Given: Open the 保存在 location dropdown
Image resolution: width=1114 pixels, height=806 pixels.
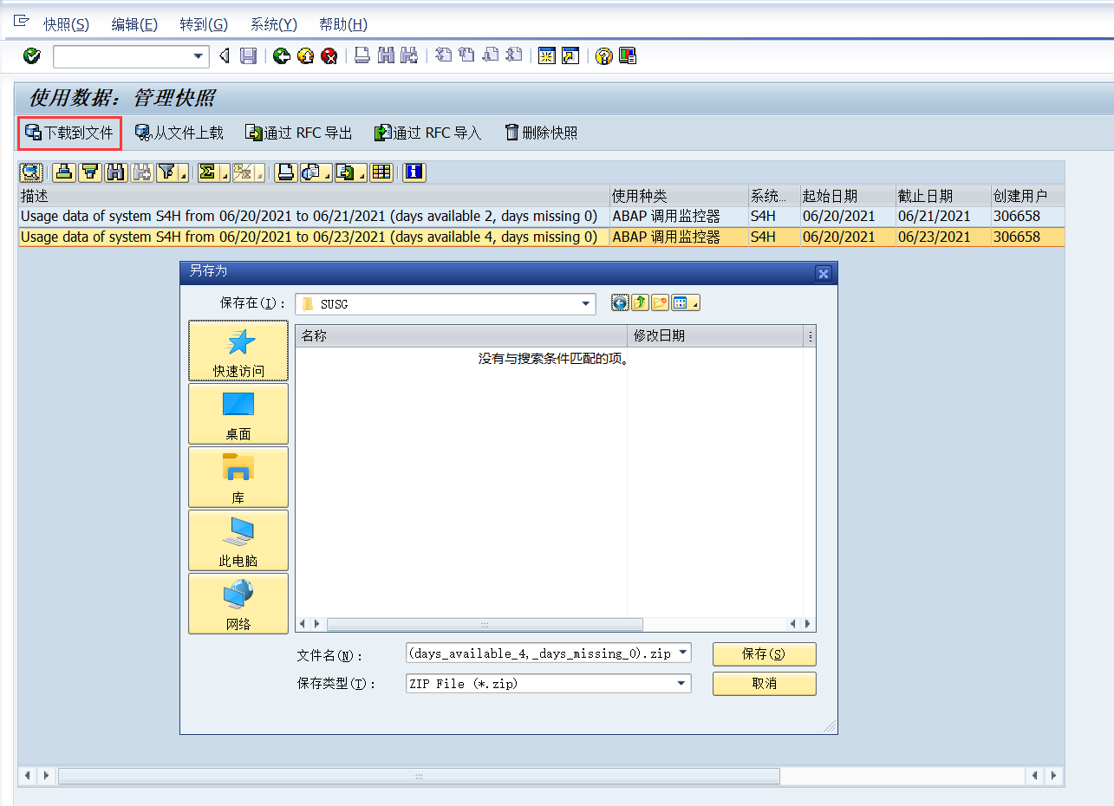Looking at the screenshot, I should click(x=586, y=303).
